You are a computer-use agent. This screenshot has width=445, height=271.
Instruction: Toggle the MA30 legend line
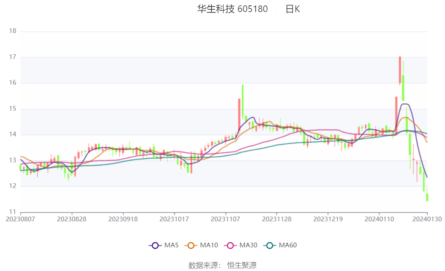241,245
